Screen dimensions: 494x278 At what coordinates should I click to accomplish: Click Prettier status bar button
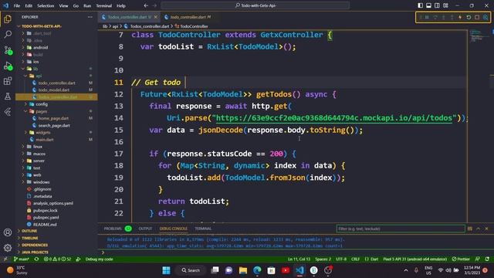coord(461,259)
